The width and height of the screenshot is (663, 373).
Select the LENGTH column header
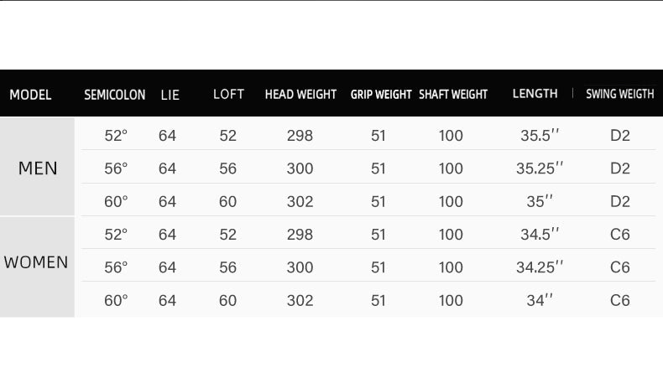[535, 94]
